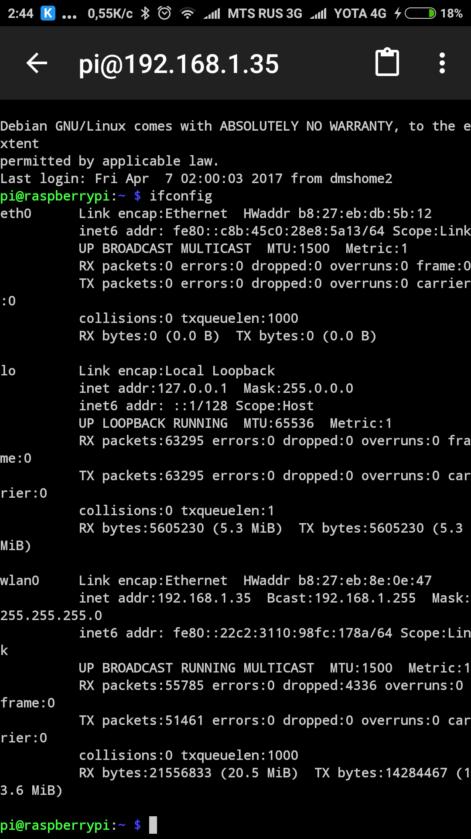471x839 pixels.
Task: Toggle Bluetooth from the status bar
Action: [x=145, y=13]
